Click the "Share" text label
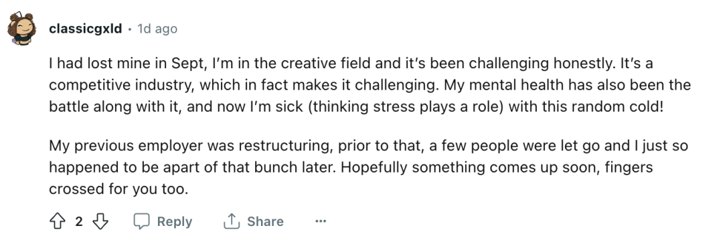Image resolution: width=723 pixels, height=246 pixels. (x=265, y=221)
